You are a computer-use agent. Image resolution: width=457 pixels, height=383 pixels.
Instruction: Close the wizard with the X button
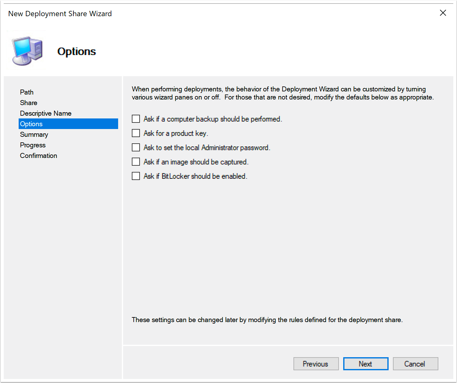pos(443,13)
